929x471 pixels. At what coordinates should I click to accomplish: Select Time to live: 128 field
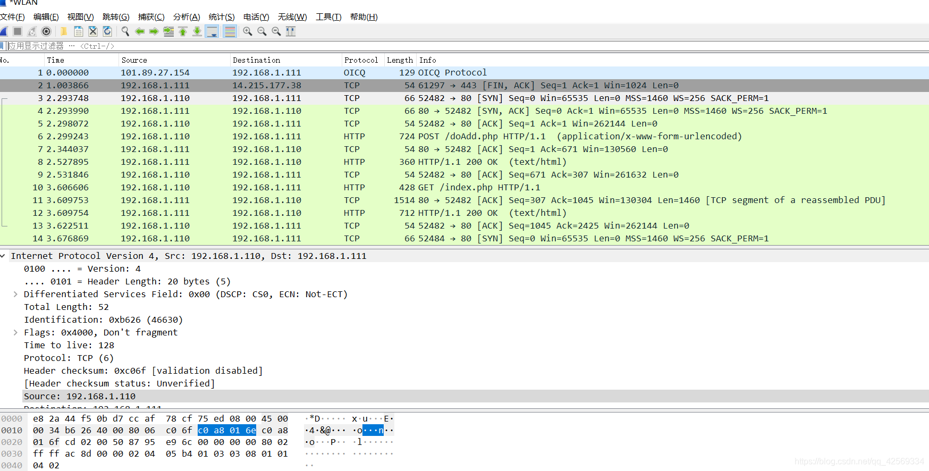[69, 346]
